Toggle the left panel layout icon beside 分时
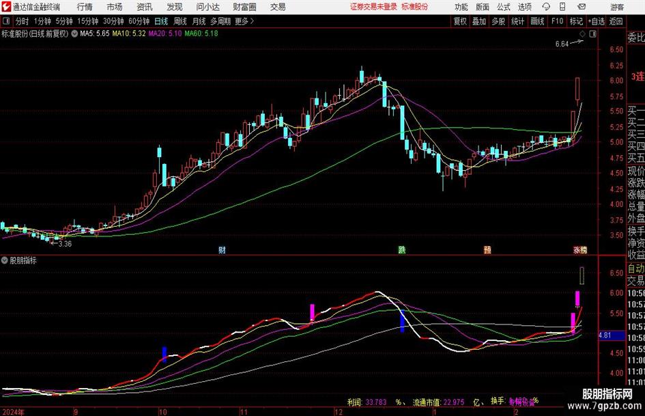Image resolution: width=645 pixels, height=416 pixels. (6, 21)
